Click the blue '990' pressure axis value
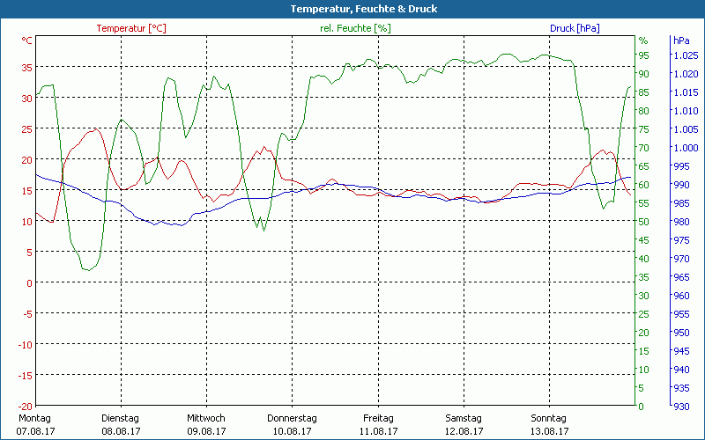The height and width of the screenshot is (440, 705). coord(681,185)
